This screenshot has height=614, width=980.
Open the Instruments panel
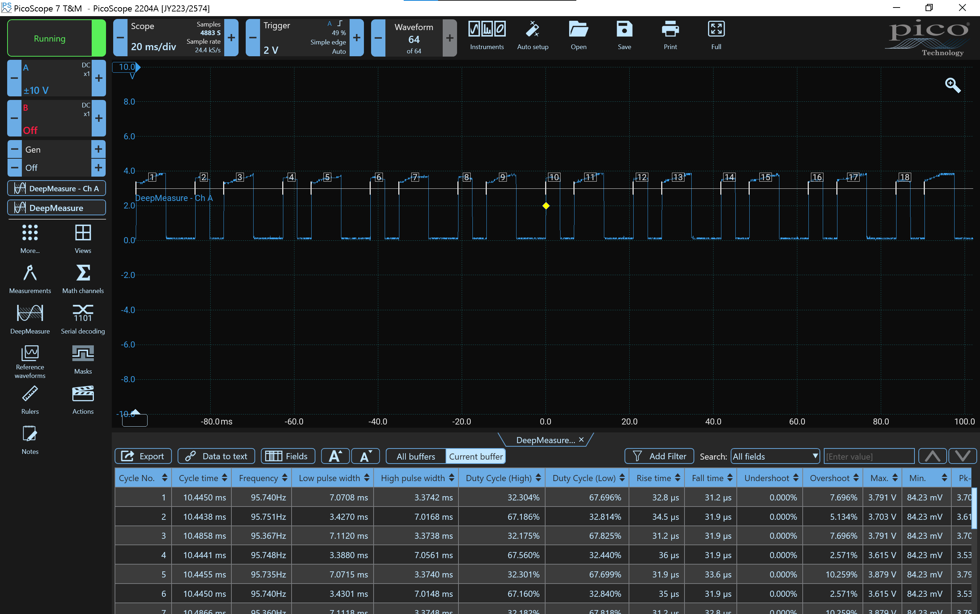pyautogui.click(x=486, y=36)
